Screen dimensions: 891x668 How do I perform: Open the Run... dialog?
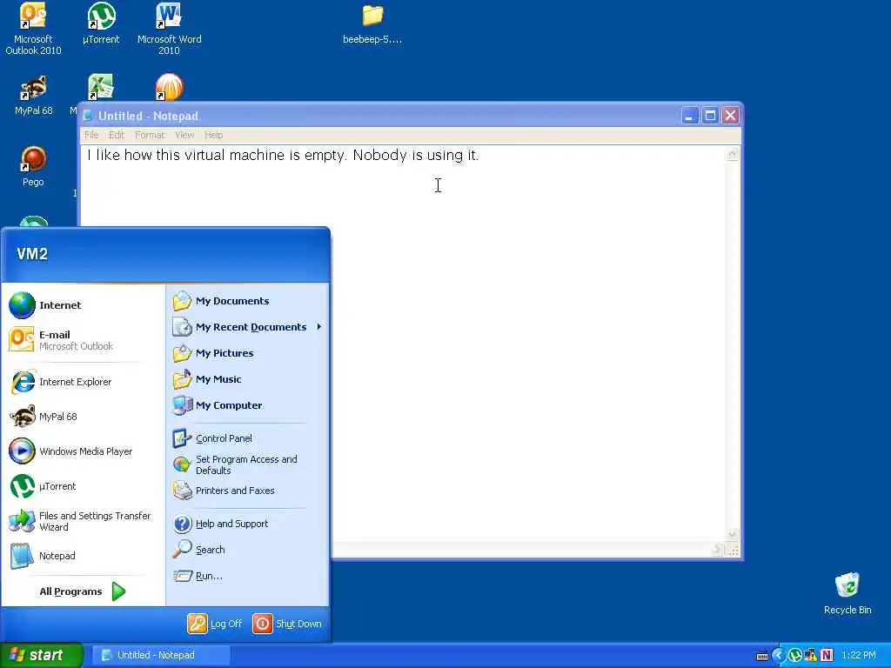(248, 576)
